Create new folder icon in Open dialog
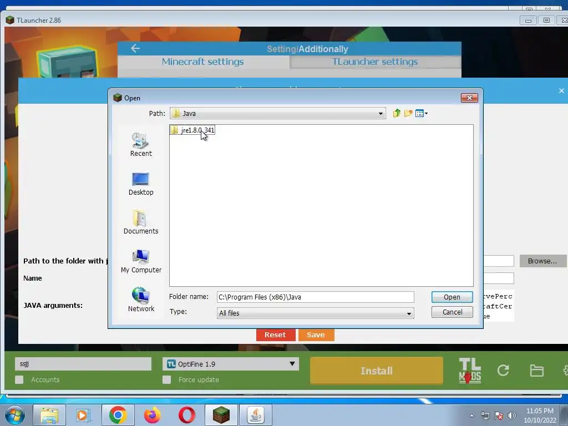Screen dimensions: 568x426 point(408,113)
